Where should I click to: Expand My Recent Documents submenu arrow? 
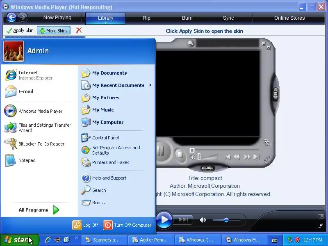click(150, 85)
